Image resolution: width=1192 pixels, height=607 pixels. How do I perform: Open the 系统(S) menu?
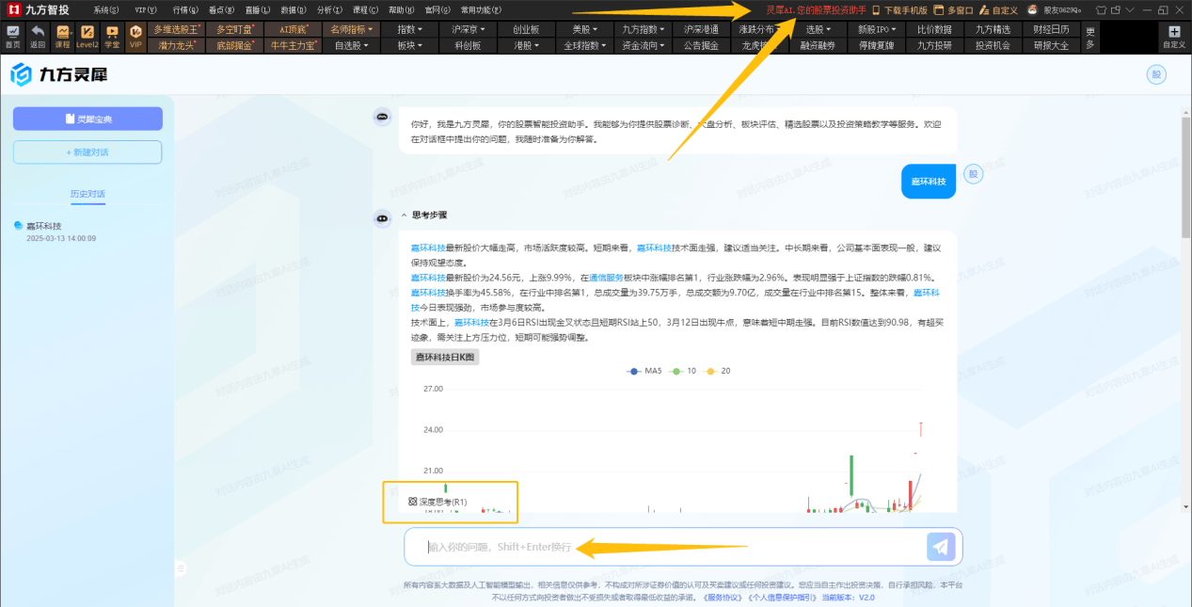(x=106, y=9)
